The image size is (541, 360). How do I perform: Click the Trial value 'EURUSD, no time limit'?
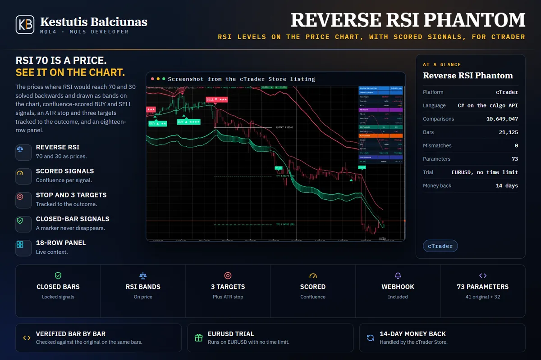pos(485,172)
